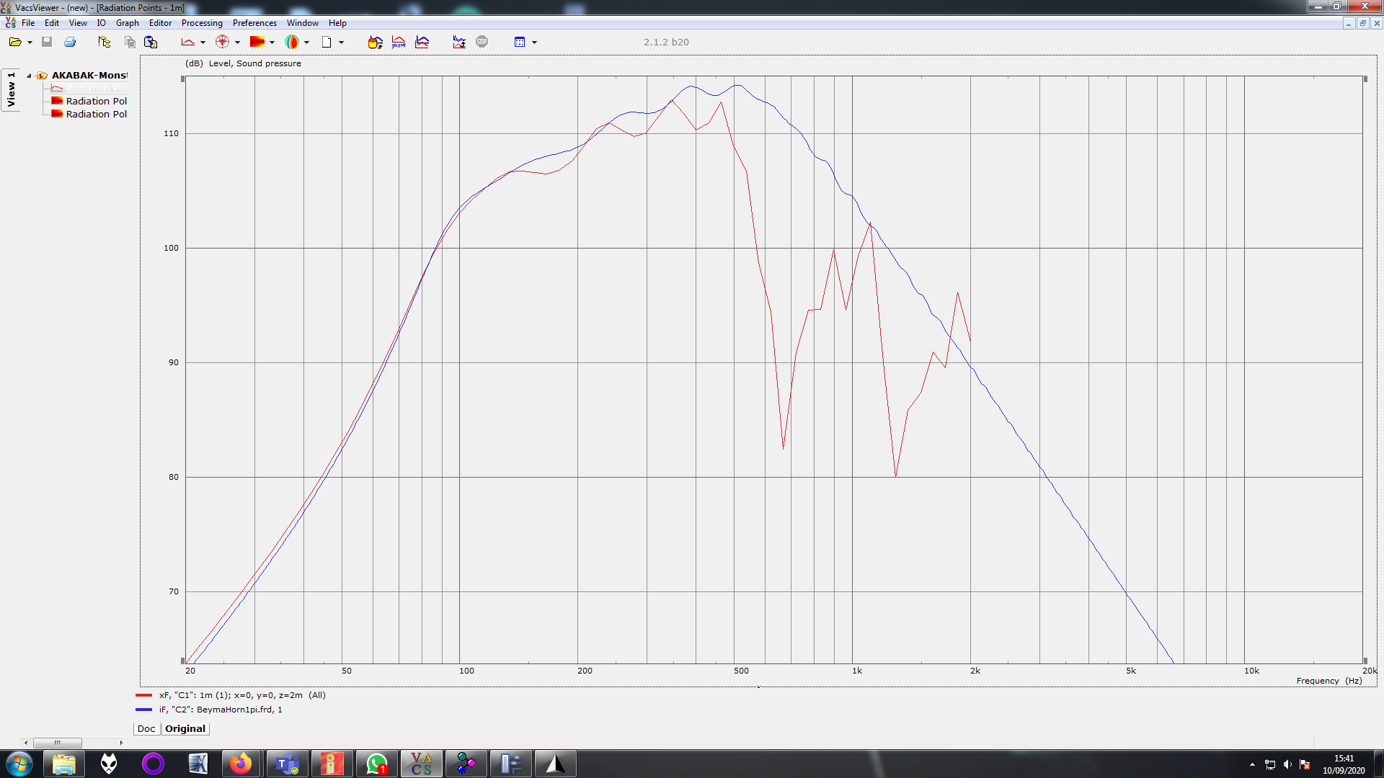This screenshot has height=778, width=1384.
Task: Click the polar plot icon
Action: click(223, 43)
